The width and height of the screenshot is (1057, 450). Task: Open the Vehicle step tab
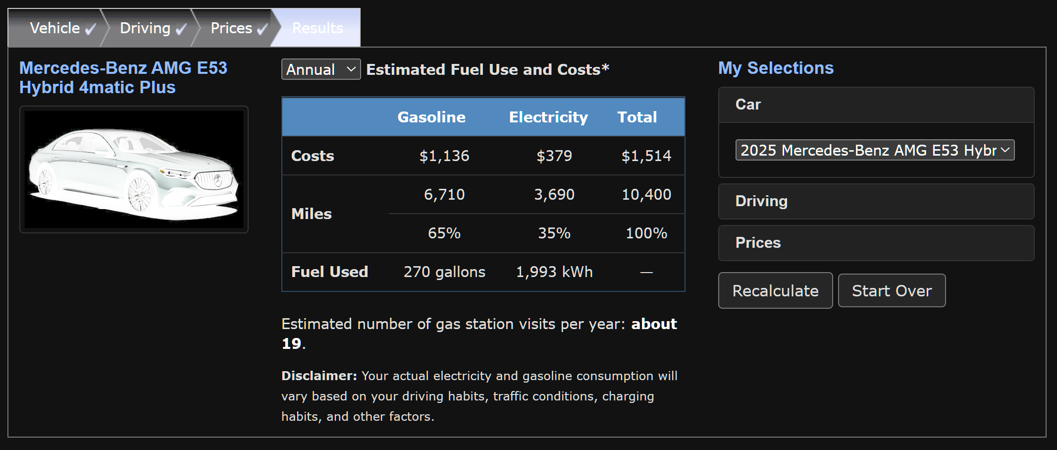[x=55, y=28]
